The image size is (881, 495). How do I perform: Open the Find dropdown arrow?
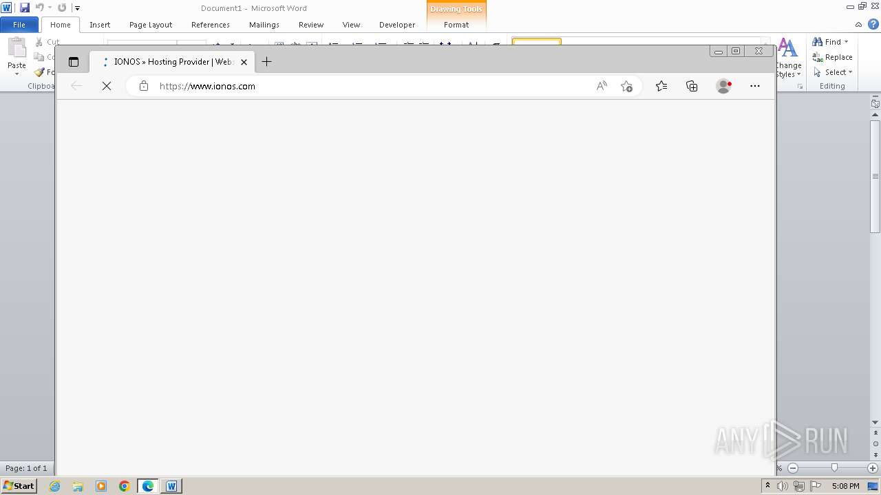tap(846, 42)
